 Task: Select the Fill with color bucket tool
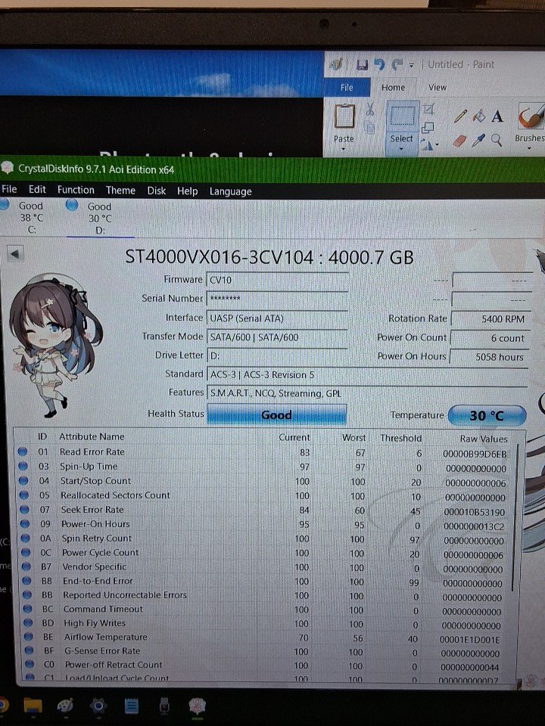pos(478,116)
